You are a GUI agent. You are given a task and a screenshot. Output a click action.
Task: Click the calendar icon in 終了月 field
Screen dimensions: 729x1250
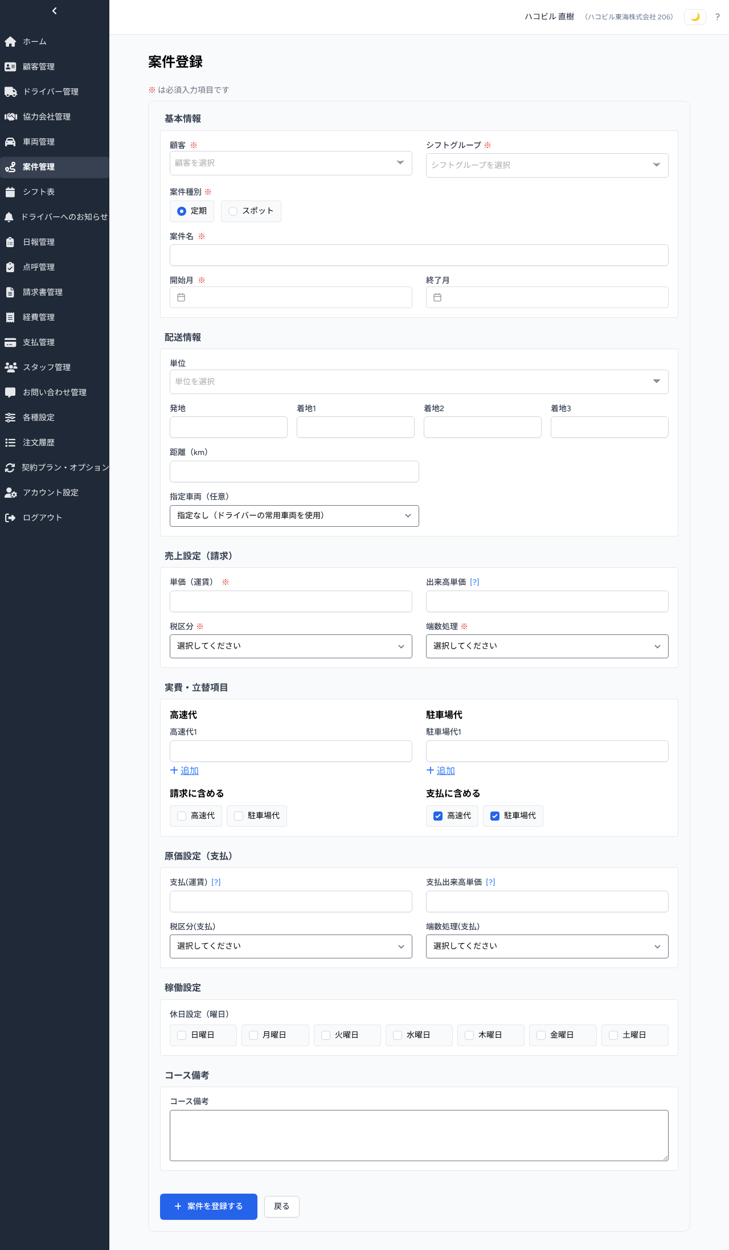point(437,297)
